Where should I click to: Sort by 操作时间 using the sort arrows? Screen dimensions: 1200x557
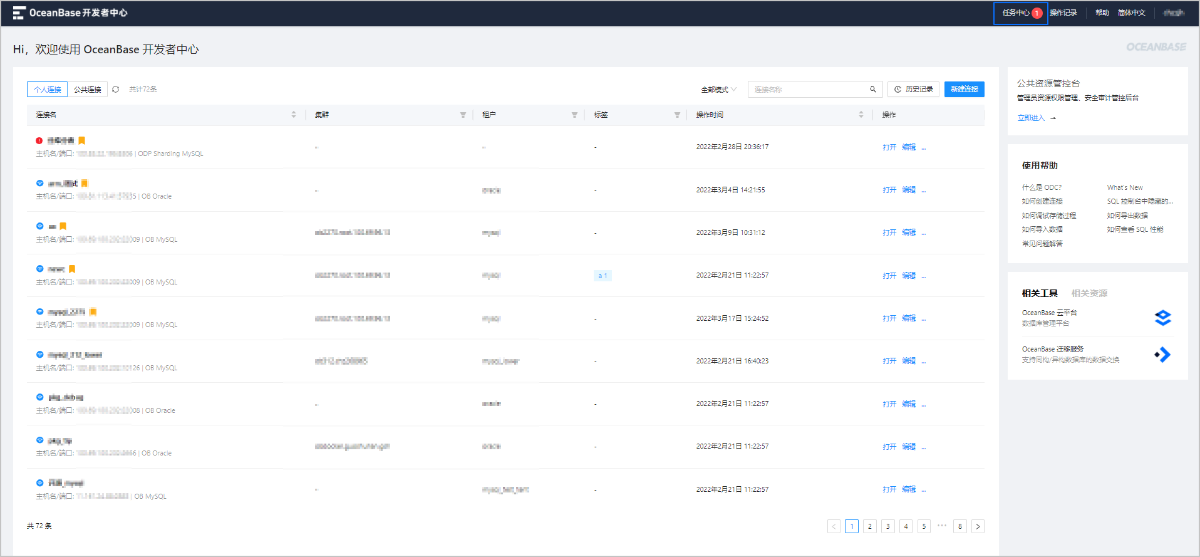point(861,115)
